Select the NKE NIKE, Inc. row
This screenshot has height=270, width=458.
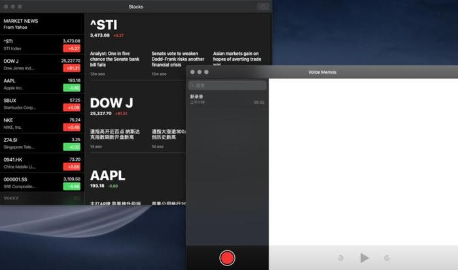click(x=42, y=124)
